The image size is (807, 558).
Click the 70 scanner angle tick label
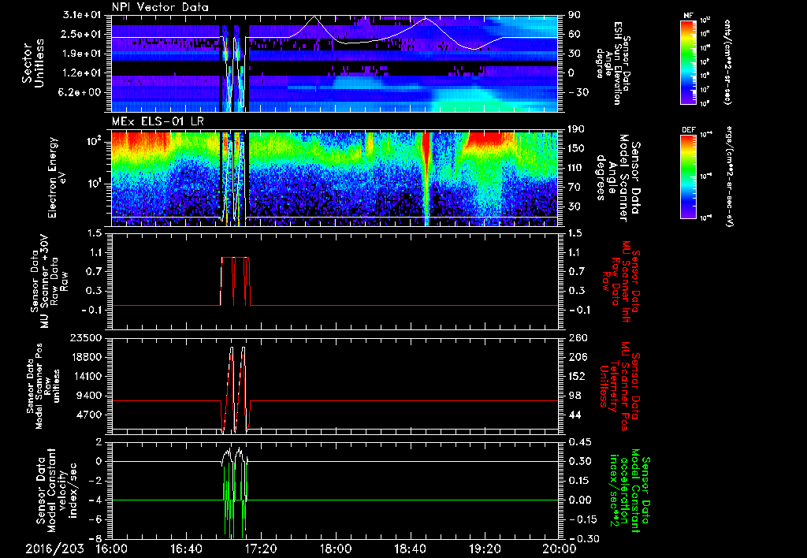(575, 188)
